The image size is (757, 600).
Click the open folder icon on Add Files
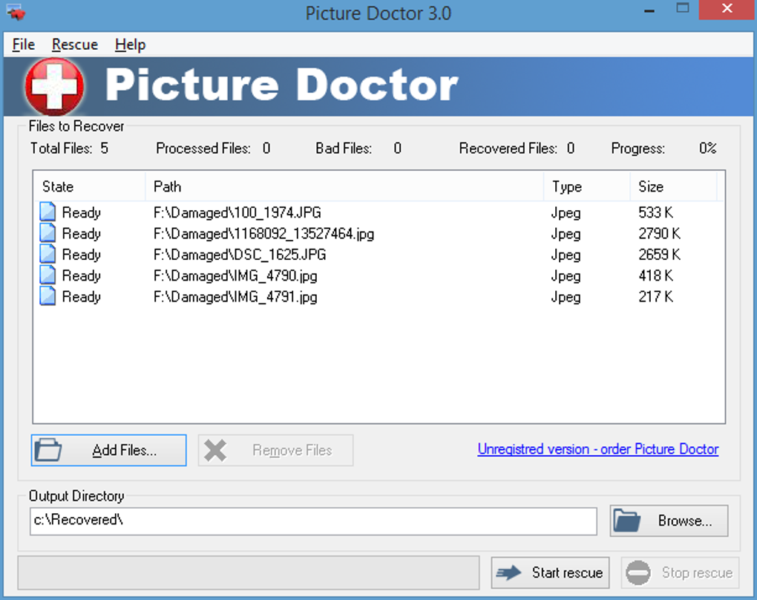tap(47, 450)
